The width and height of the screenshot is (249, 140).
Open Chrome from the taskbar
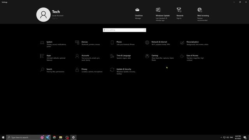tap(54, 137)
